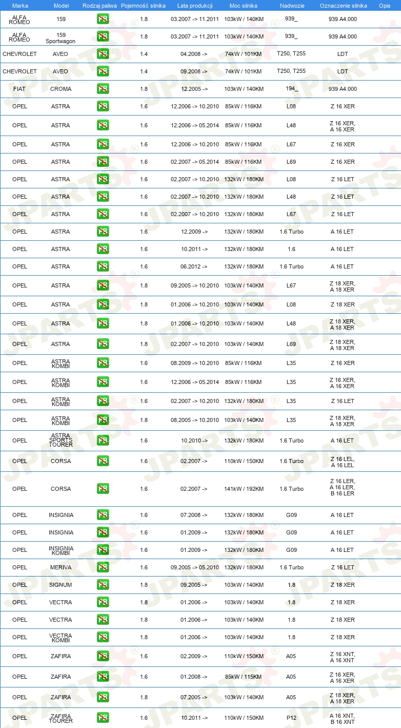Click the fuel icon for Corsa 110kW / 150KM
Screen dimensions: 401x728
tap(103, 461)
